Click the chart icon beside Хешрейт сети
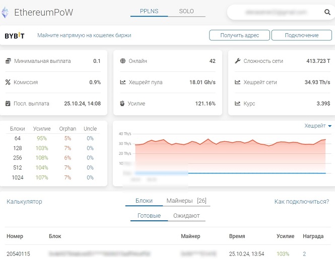Viewport: 335px width, 259px height. (x=238, y=82)
